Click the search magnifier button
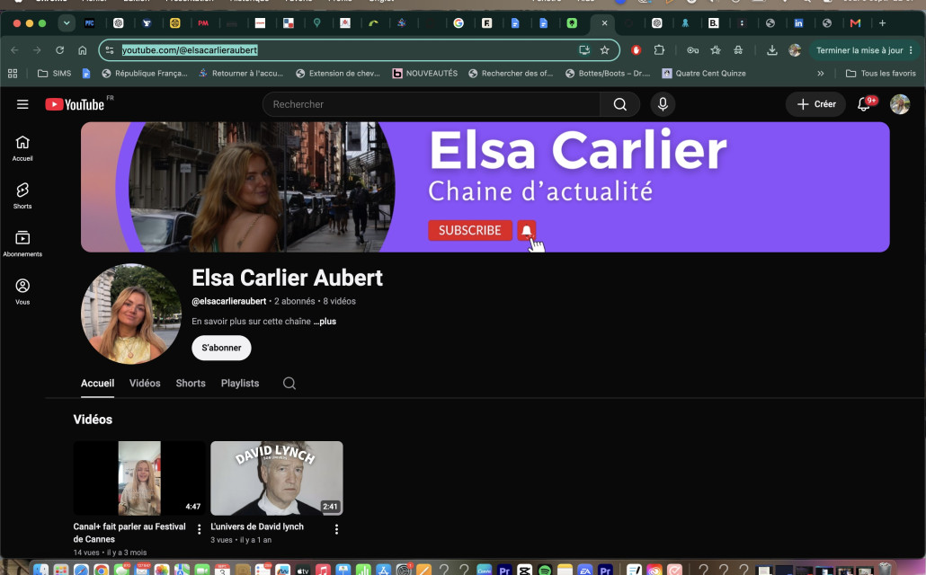 coord(619,104)
